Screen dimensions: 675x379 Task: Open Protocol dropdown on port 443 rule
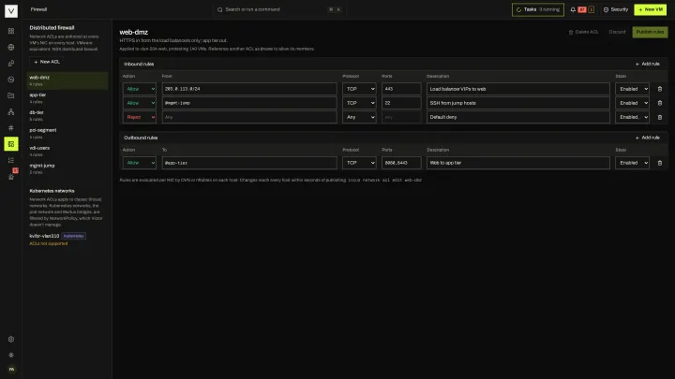click(359, 89)
